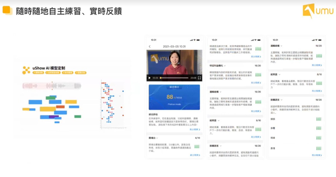Click the 8/10 score in the middle phone

tap(258, 120)
